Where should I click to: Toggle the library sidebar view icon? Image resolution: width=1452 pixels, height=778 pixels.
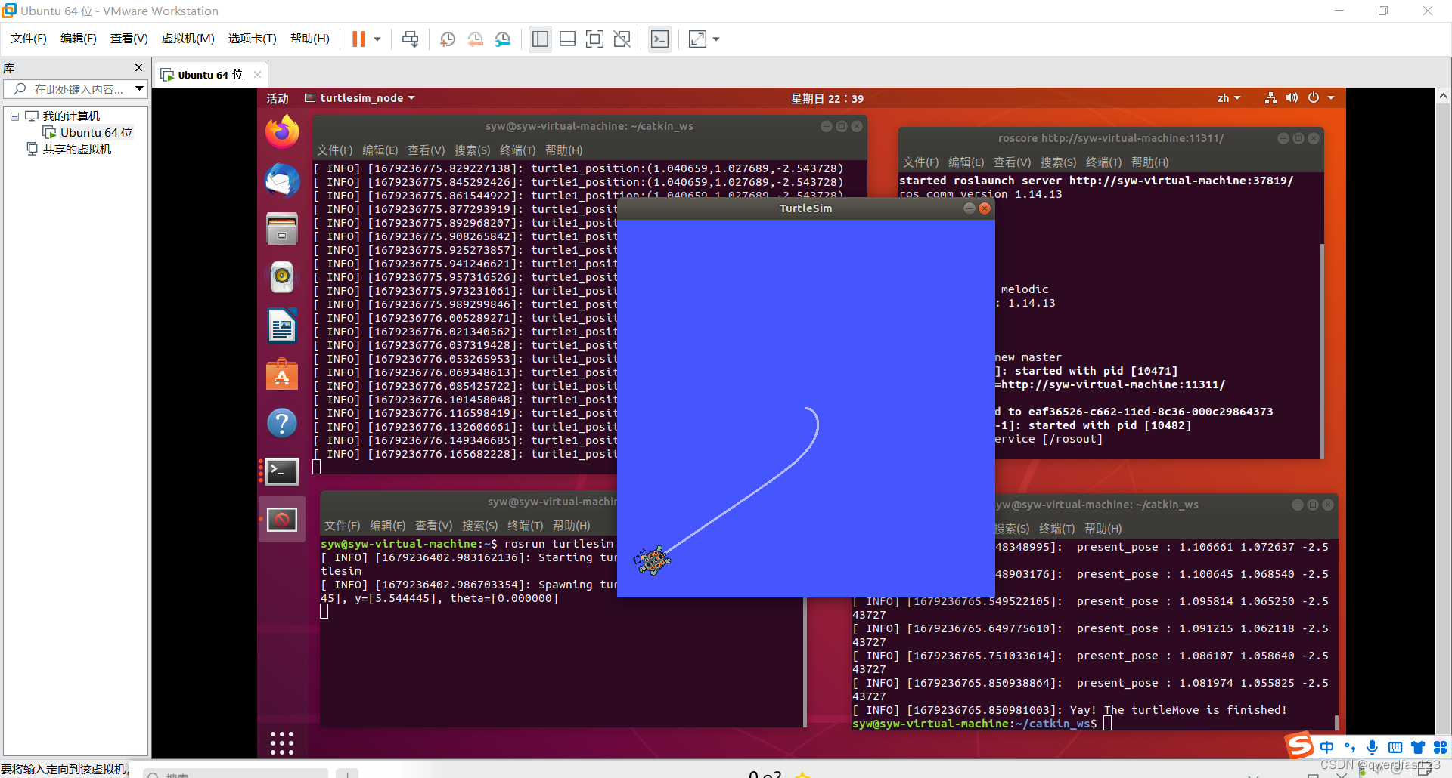(x=540, y=39)
